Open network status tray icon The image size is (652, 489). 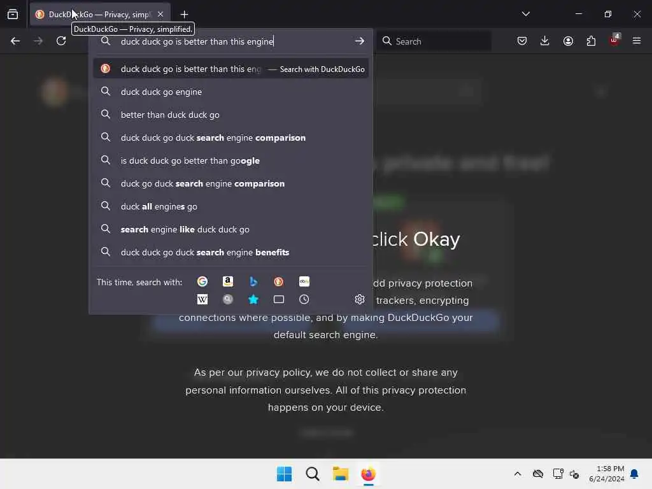558,474
